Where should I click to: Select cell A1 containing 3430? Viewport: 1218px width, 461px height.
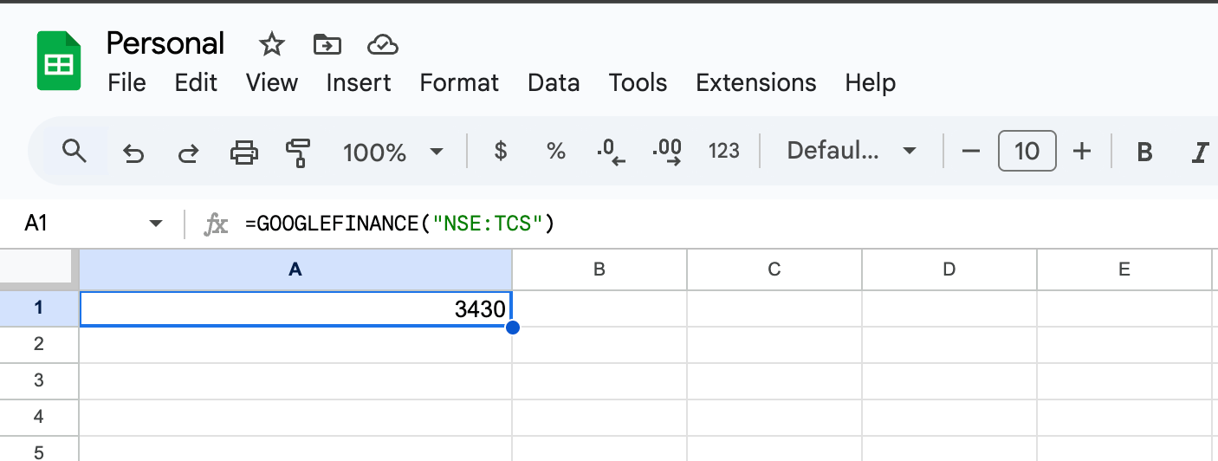[295, 308]
